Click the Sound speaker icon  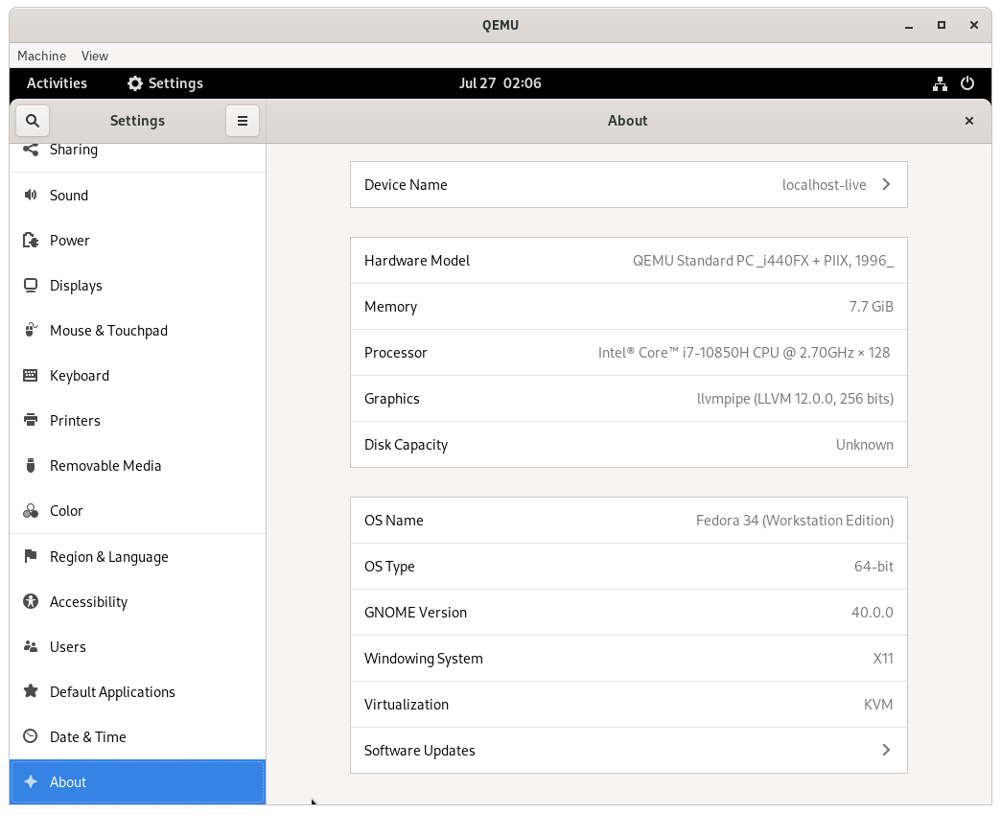click(30, 195)
